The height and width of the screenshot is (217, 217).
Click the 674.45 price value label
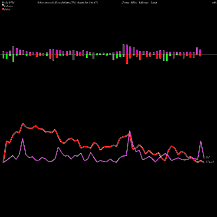pos(210,162)
